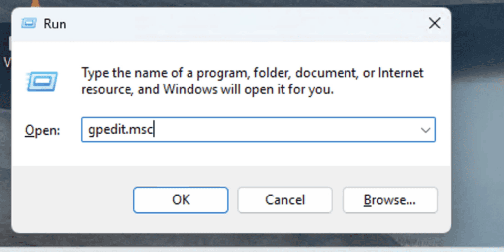Click the large Run icon beside the description
The width and height of the screenshot is (504, 252).
point(42,82)
